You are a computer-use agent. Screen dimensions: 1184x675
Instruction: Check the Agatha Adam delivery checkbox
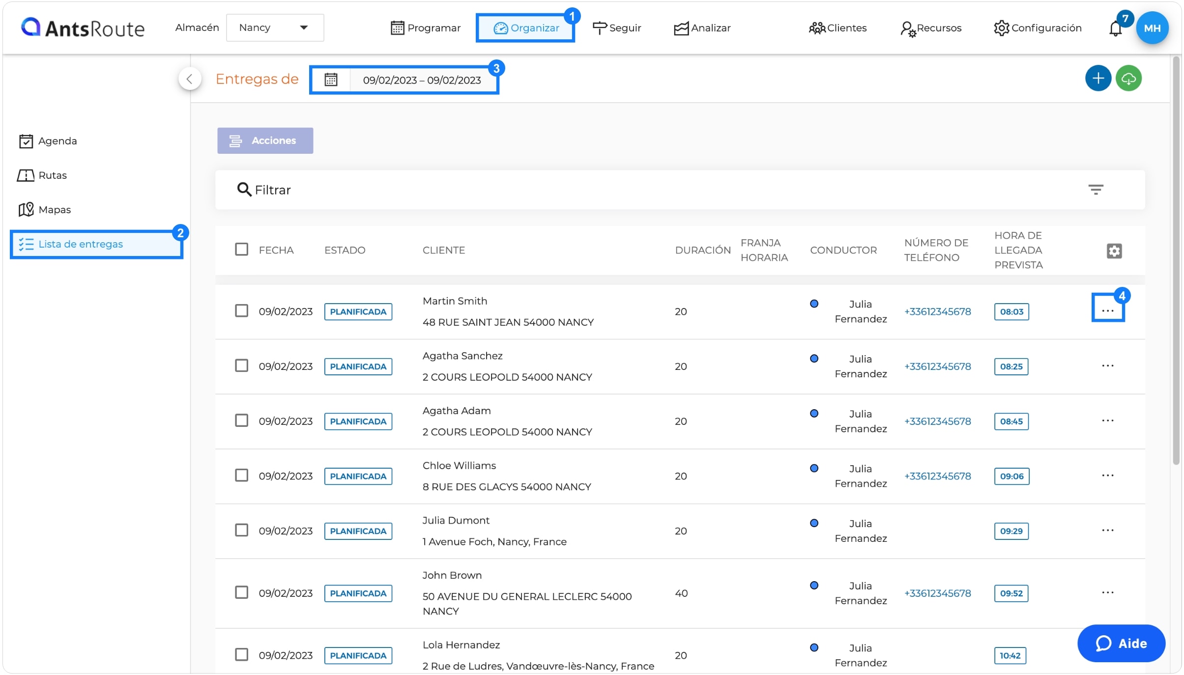click(x=241, y=421)
